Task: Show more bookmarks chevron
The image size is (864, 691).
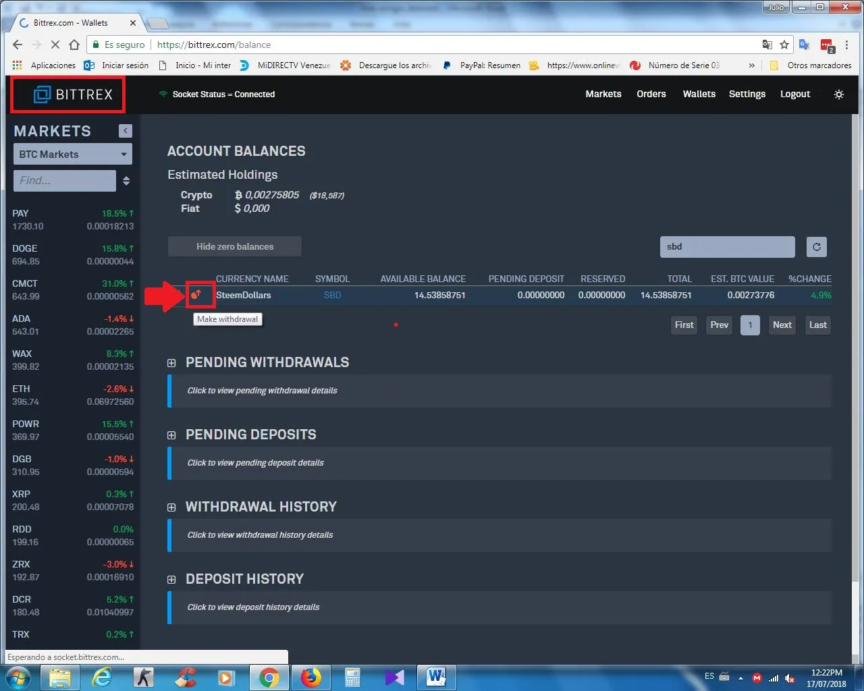Action: [751, 65]
